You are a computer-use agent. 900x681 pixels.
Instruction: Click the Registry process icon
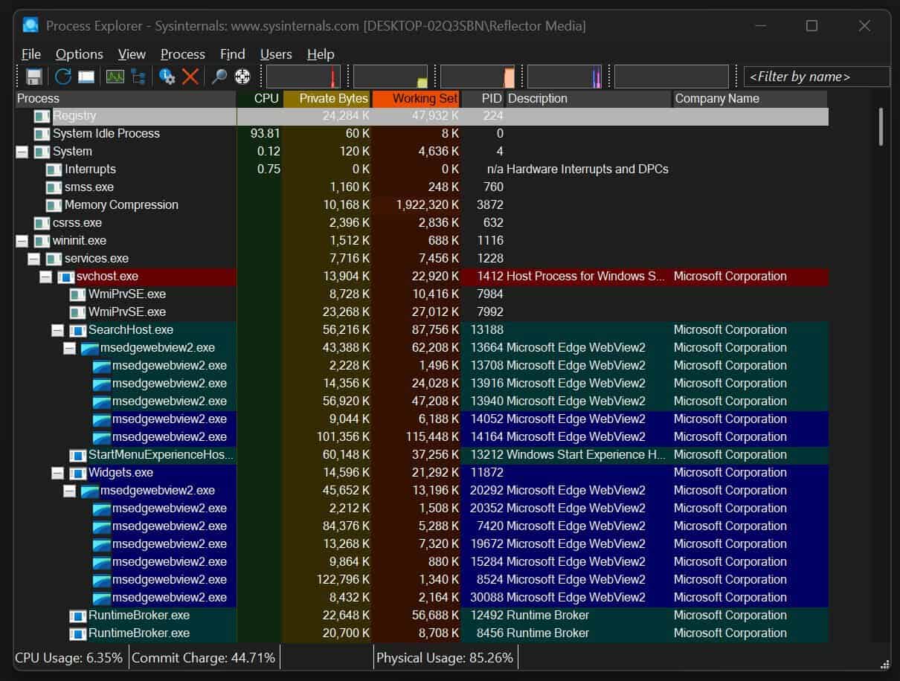[x=42, y=116]
